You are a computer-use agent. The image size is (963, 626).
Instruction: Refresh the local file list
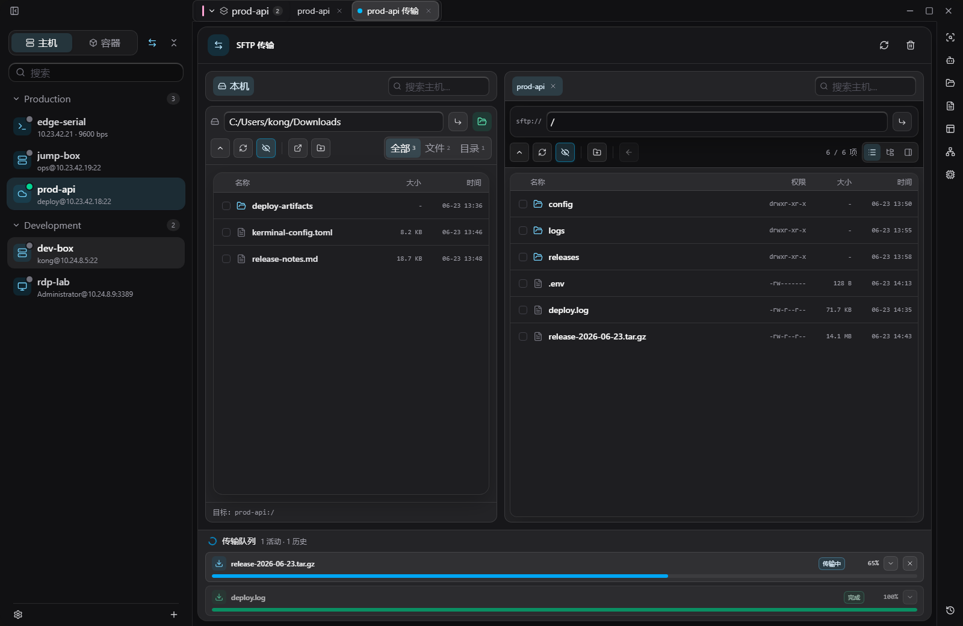coord(243,148)
